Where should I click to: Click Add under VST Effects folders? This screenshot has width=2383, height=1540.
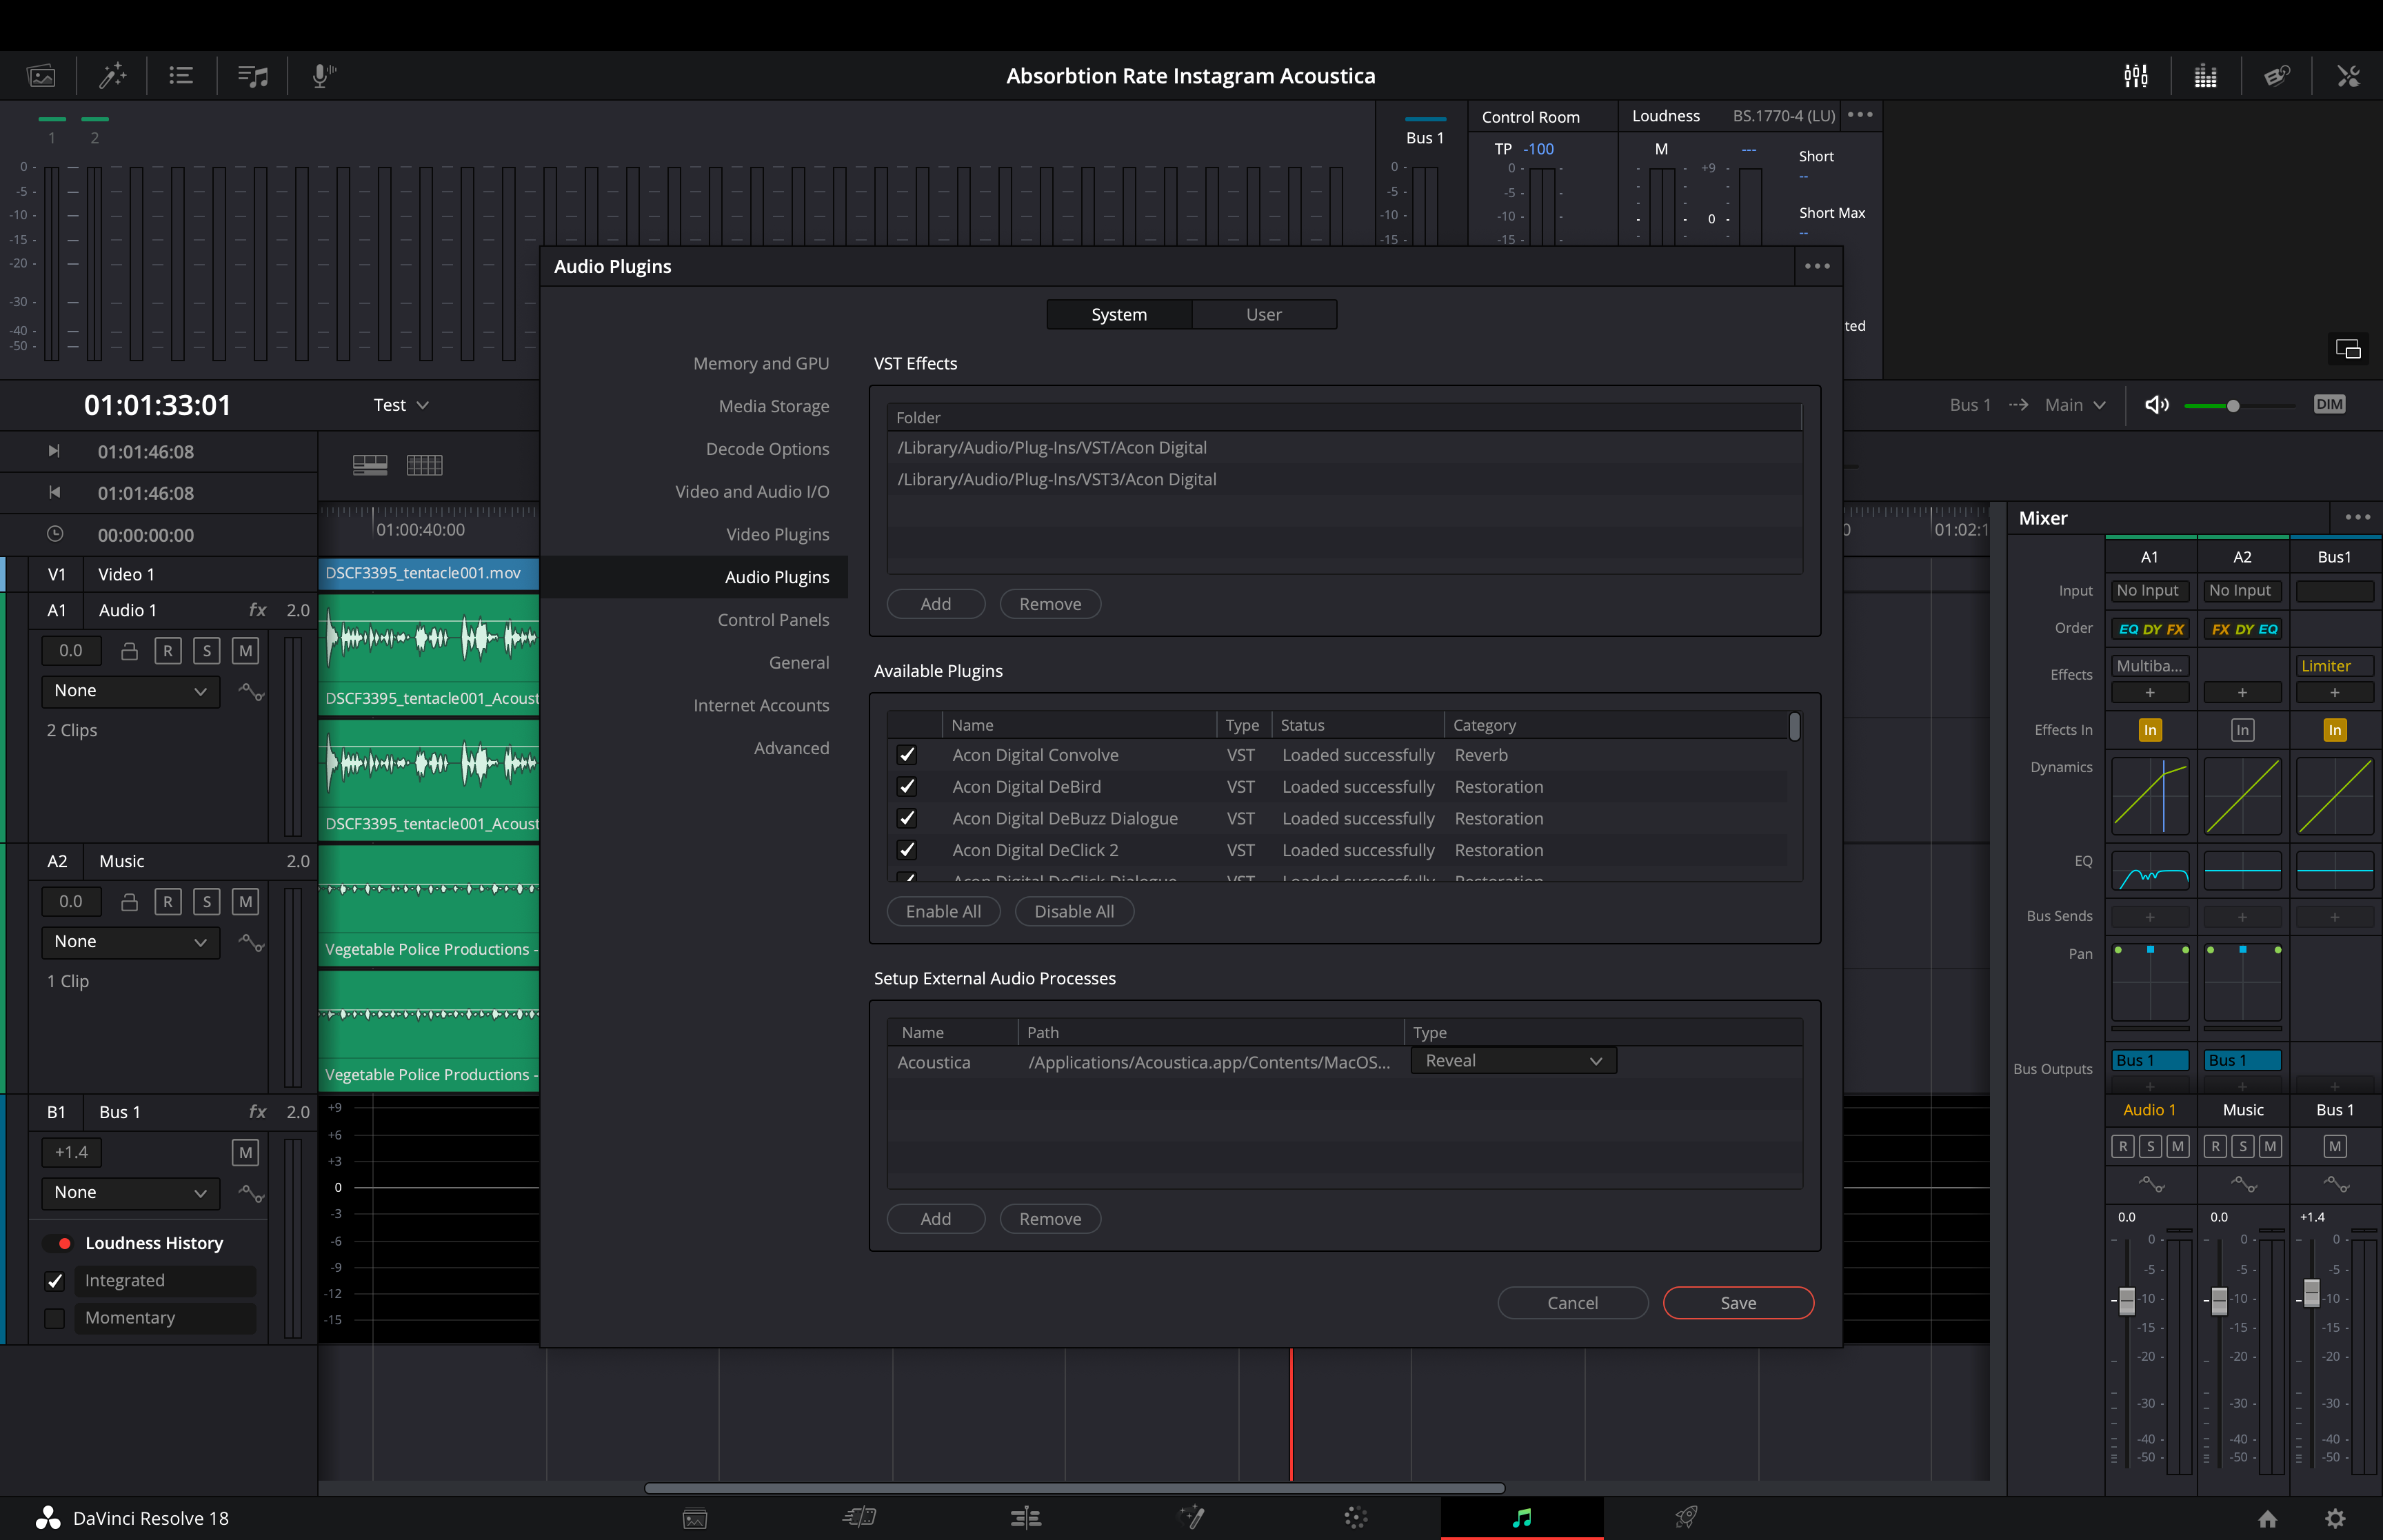point(936,604)
